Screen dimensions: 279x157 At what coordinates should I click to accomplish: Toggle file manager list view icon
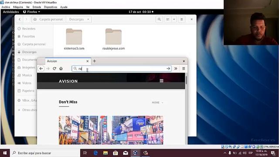[x=168, y=19]
